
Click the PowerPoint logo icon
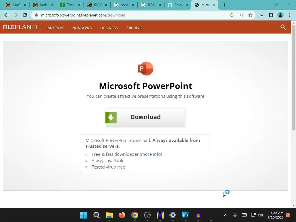(145, 68)
